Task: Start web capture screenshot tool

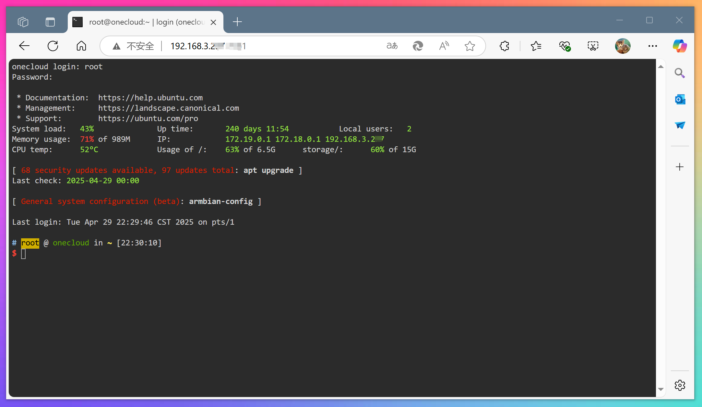Action: 593,46
